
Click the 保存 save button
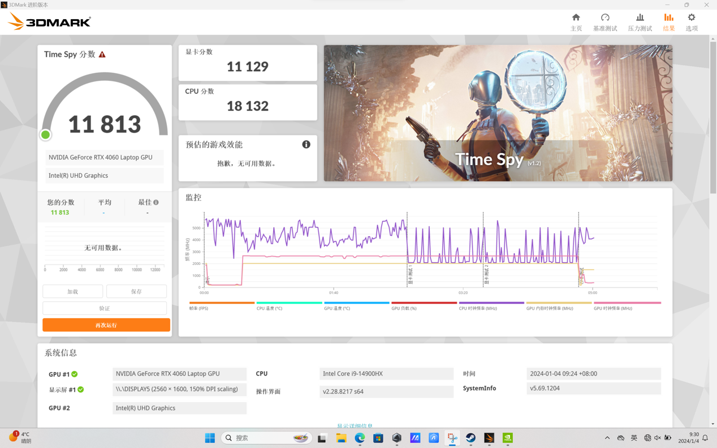coord(136,292)
